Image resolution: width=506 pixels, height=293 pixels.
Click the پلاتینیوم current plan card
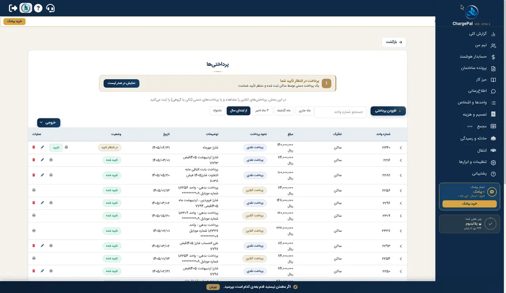click(x=470, y=224)
